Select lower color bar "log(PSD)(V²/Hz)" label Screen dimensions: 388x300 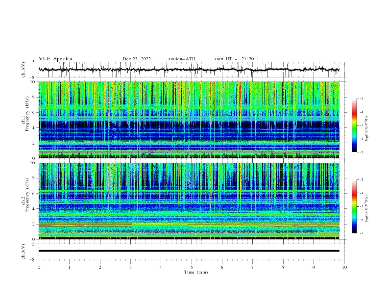click(367, 209)
